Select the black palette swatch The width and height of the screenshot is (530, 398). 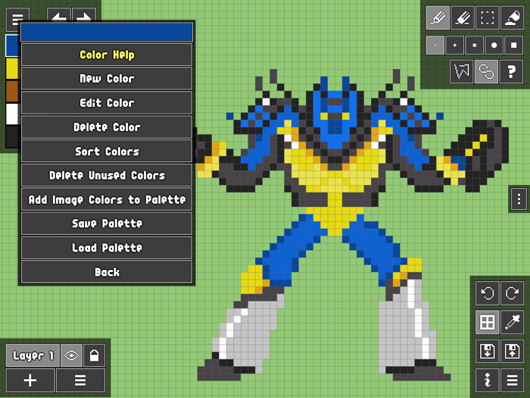(12, 136)
